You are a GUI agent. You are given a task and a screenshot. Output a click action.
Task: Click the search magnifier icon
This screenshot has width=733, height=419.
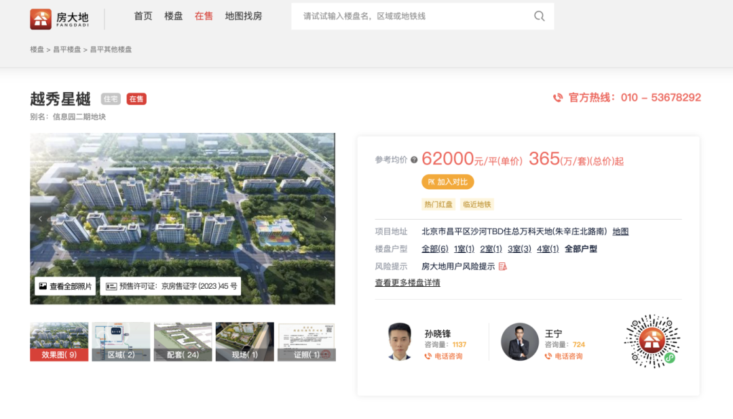click(539, 16)
